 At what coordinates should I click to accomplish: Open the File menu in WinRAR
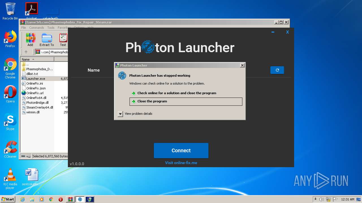point(23,28)
